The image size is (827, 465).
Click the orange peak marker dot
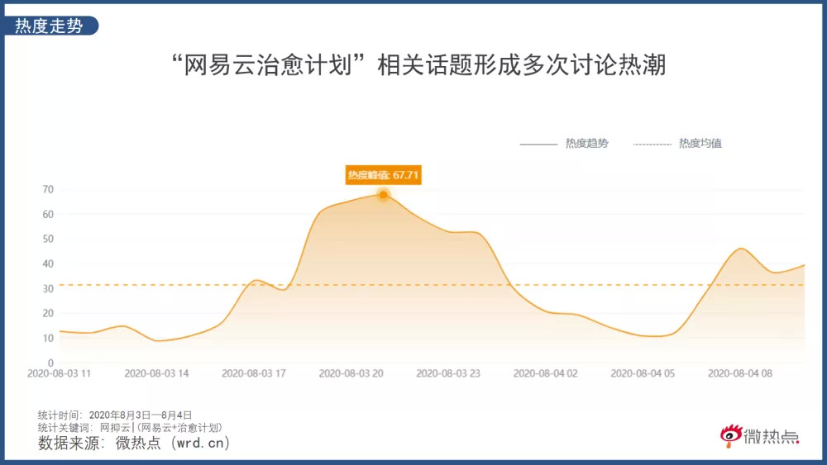[383, 195]
